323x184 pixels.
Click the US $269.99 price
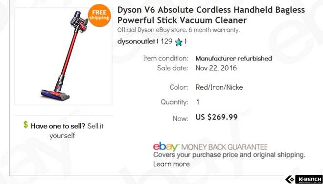point(216,117)
